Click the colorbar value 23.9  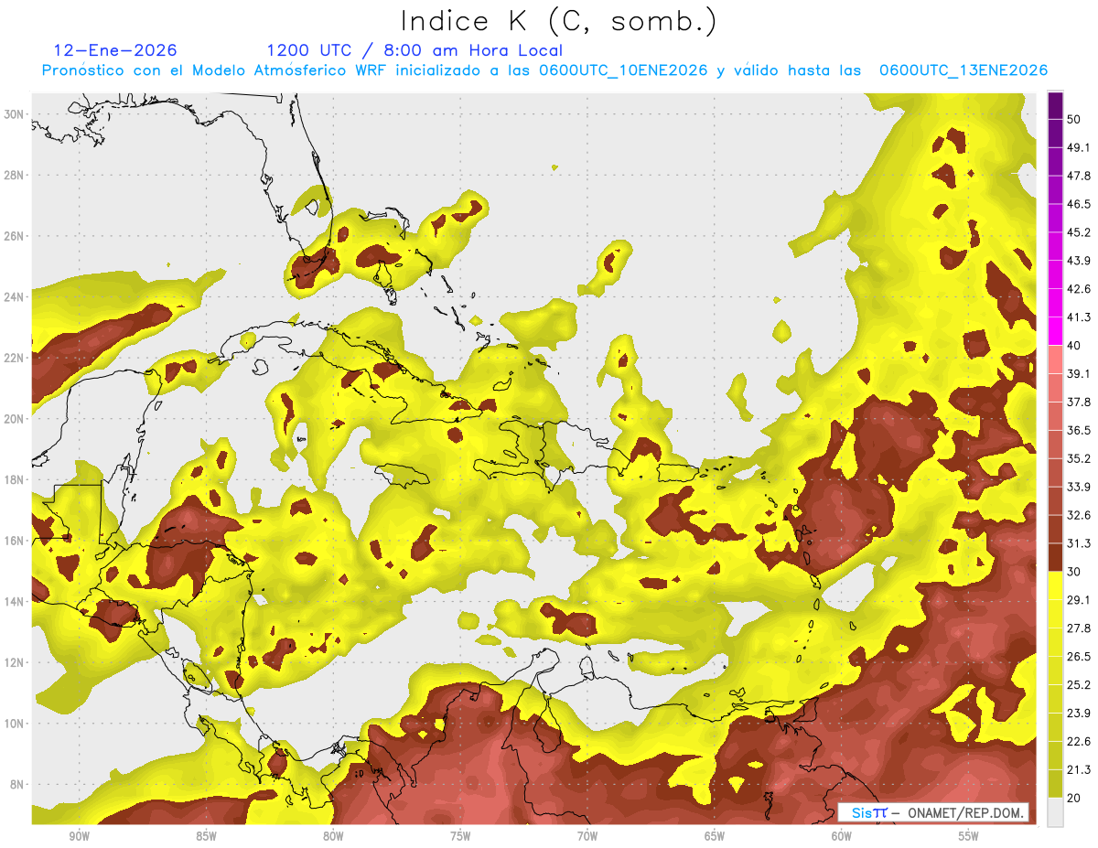1078,714
